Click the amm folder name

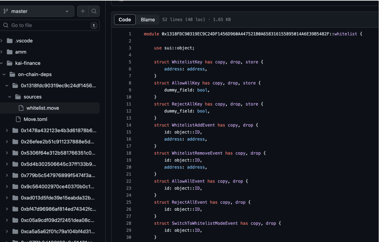click(x=21, y=52)
